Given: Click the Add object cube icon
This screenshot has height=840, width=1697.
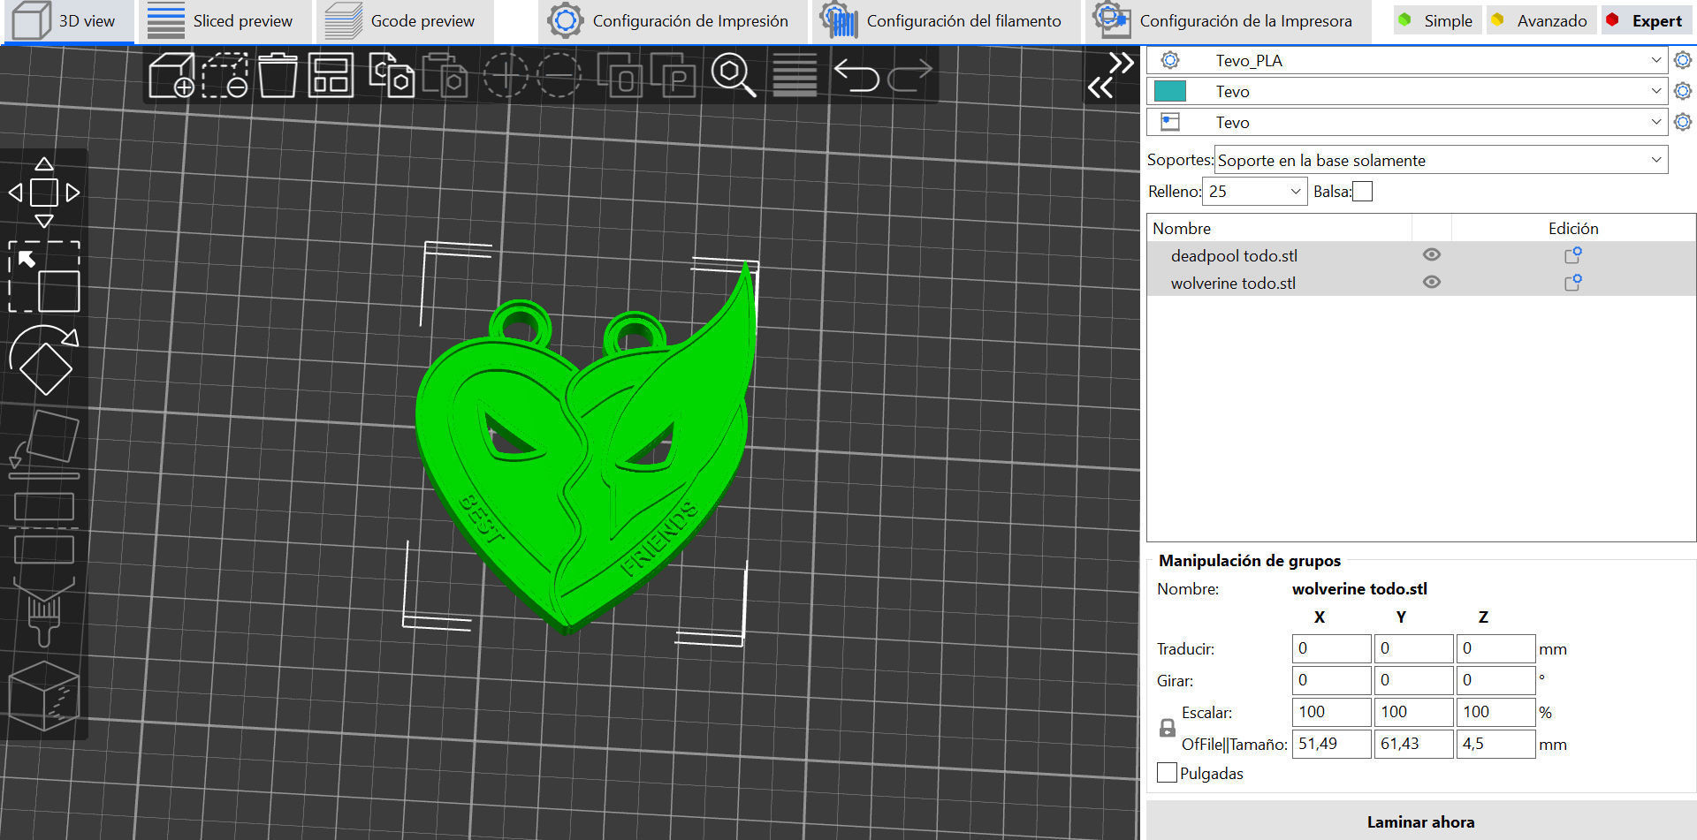Looking at the screenshot, I should 171,75.
